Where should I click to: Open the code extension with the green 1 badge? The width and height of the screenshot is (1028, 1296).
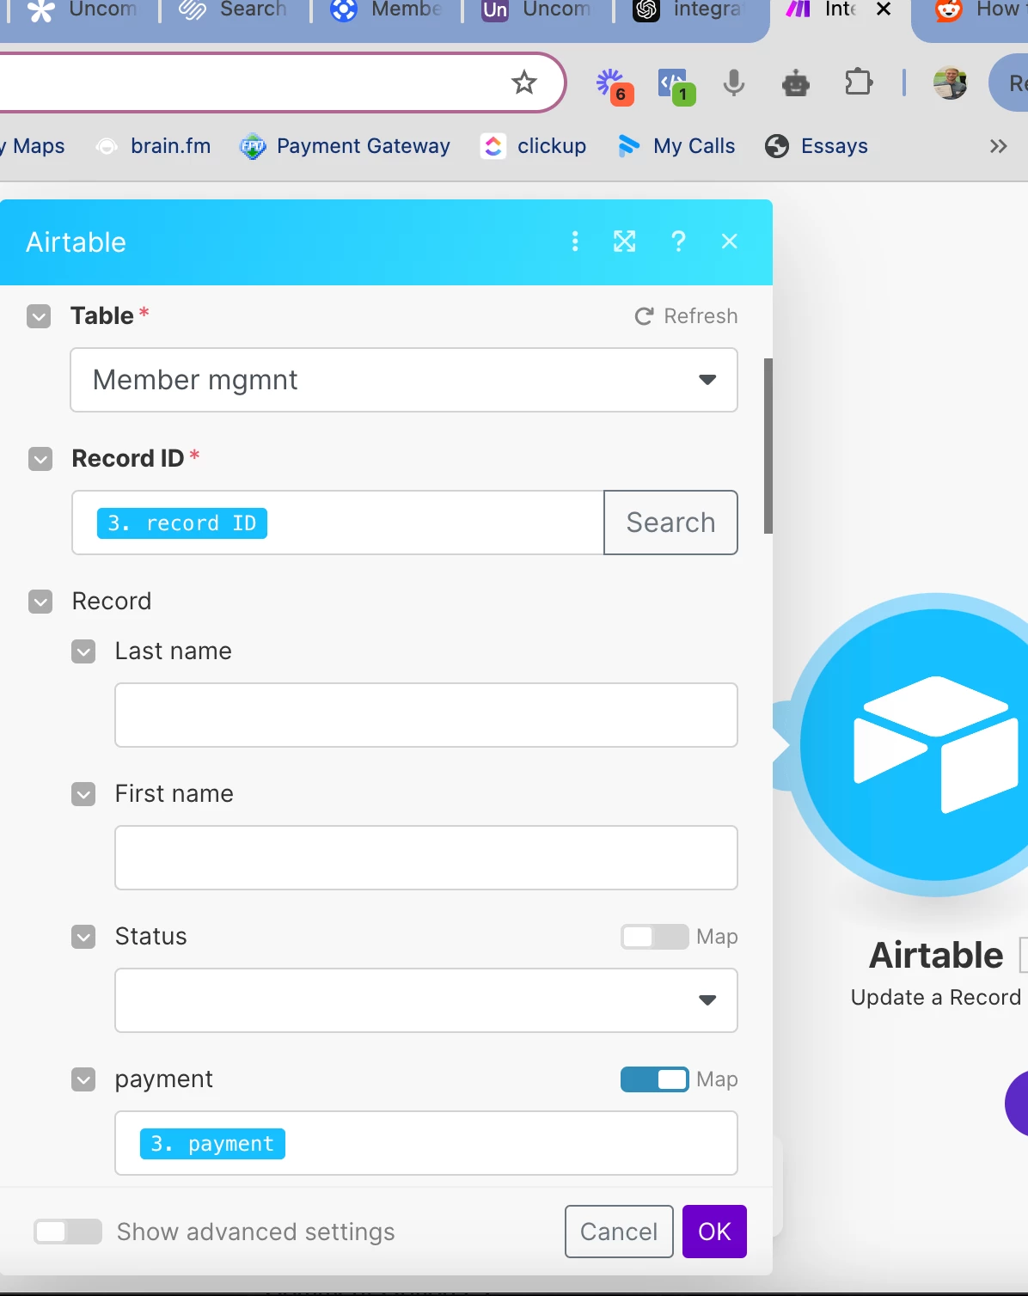coord(676,85)
